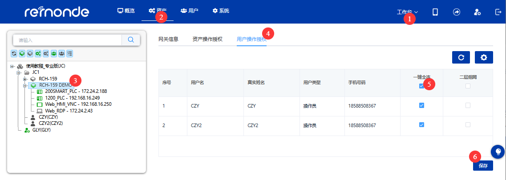Click the list view icon in tree toolbar
The width and height of the screenshot is (506, 180).
point(69,53)
